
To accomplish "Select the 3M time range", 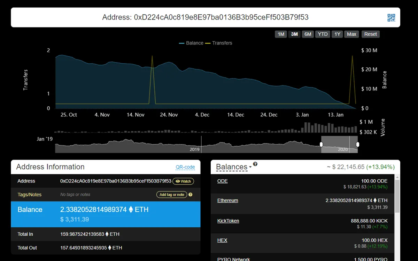I will [x=294, y=34].
